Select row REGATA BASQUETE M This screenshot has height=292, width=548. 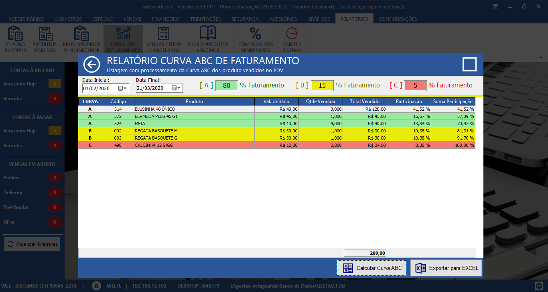pyautogui.click(x=276, y=131)
